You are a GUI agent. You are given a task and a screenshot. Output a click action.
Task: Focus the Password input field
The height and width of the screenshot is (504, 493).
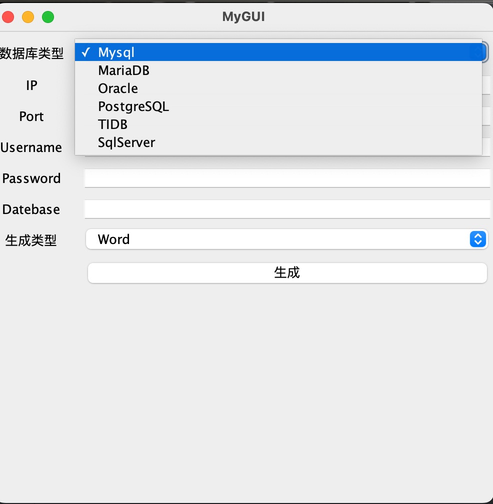tap(287, 178)
